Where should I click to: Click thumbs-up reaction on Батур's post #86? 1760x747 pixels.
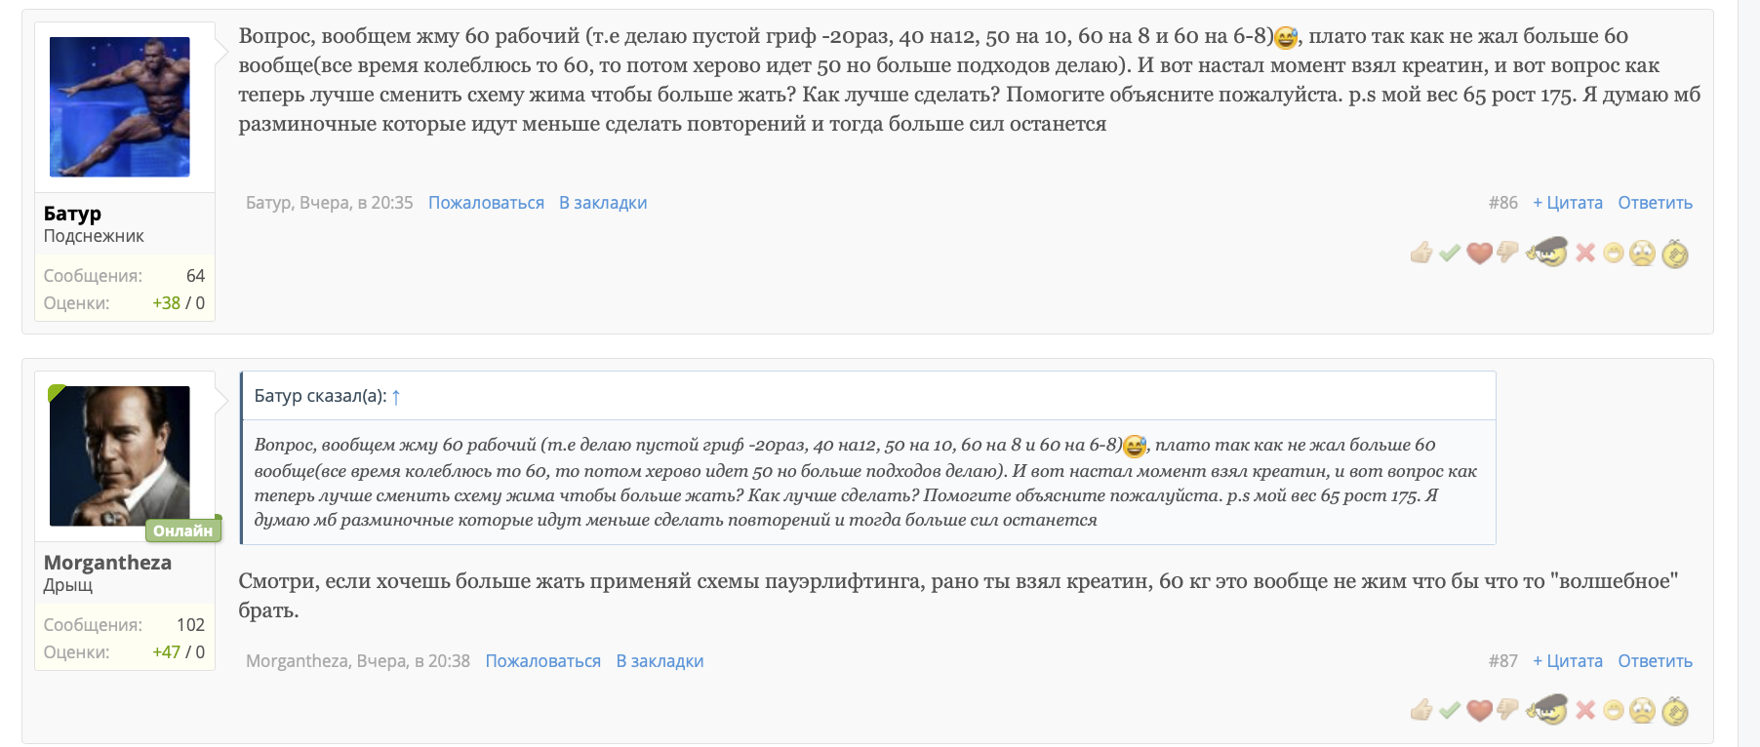(1421, 254)
